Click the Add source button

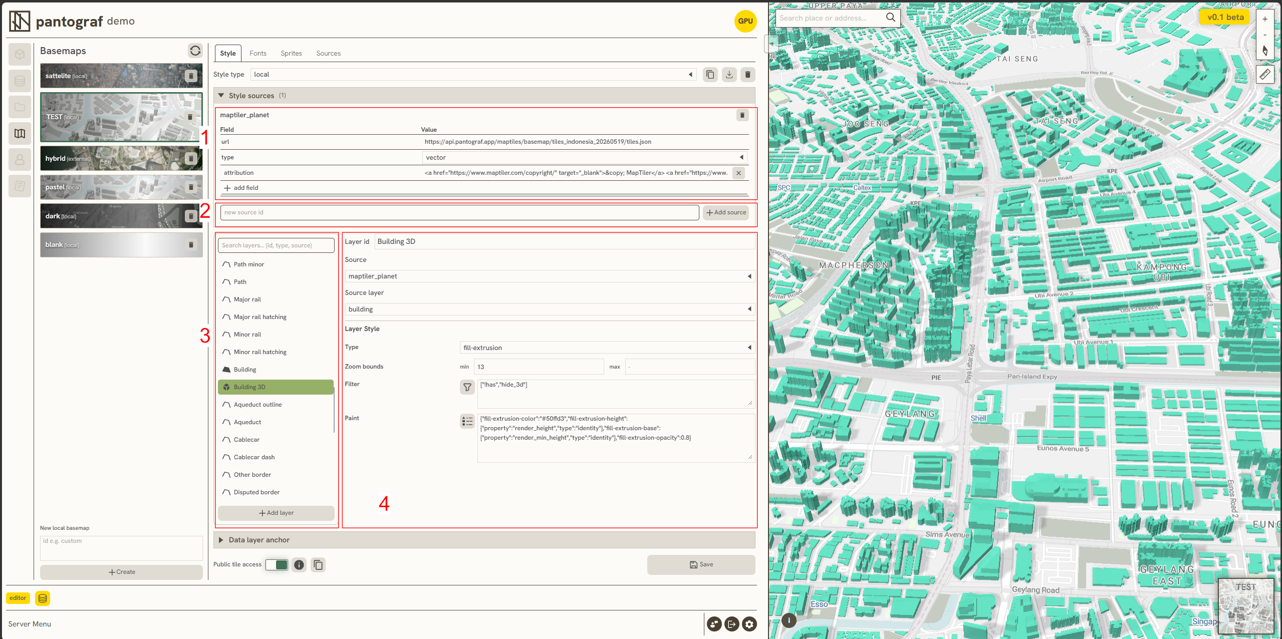pyautogui.click(x=725, y=212)
